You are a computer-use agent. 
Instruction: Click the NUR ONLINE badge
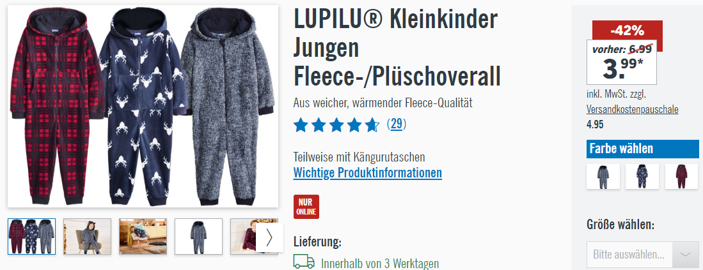tap(306, 207)
